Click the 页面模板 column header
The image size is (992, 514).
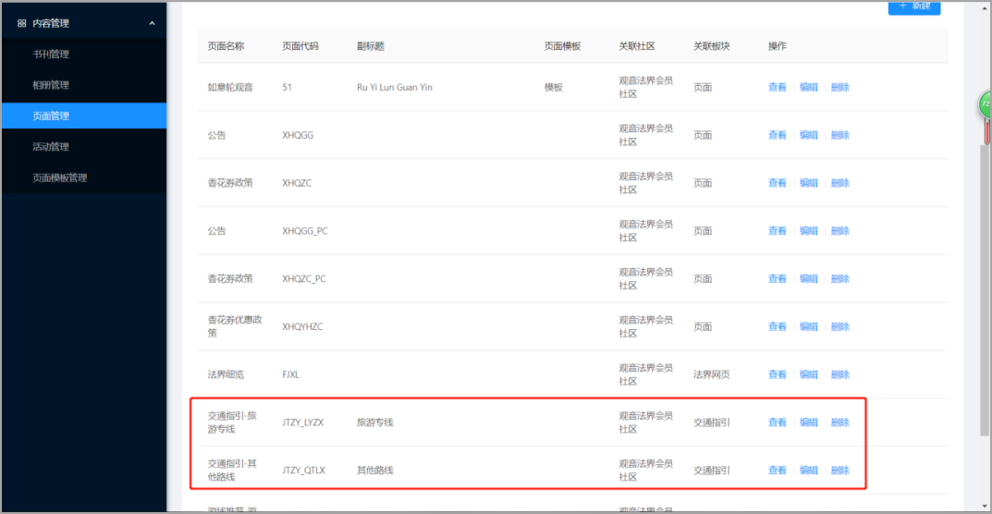click(x=562, y=46)
